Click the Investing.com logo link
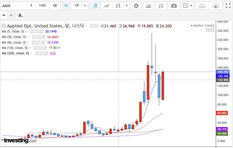 [x=20, y=140]
